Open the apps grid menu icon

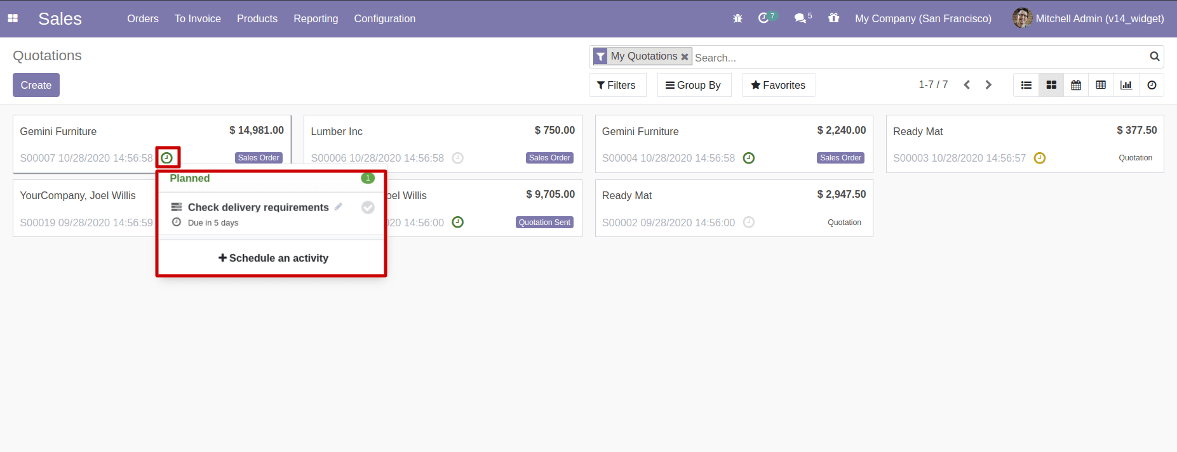(13, 18)
